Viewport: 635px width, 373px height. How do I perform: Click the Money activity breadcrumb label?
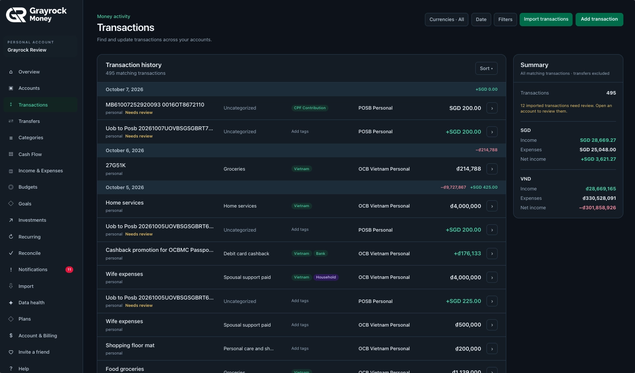tap(114, 16)
